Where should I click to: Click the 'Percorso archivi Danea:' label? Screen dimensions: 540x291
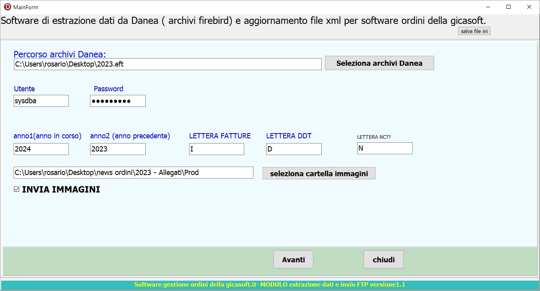tap(59, 54)
